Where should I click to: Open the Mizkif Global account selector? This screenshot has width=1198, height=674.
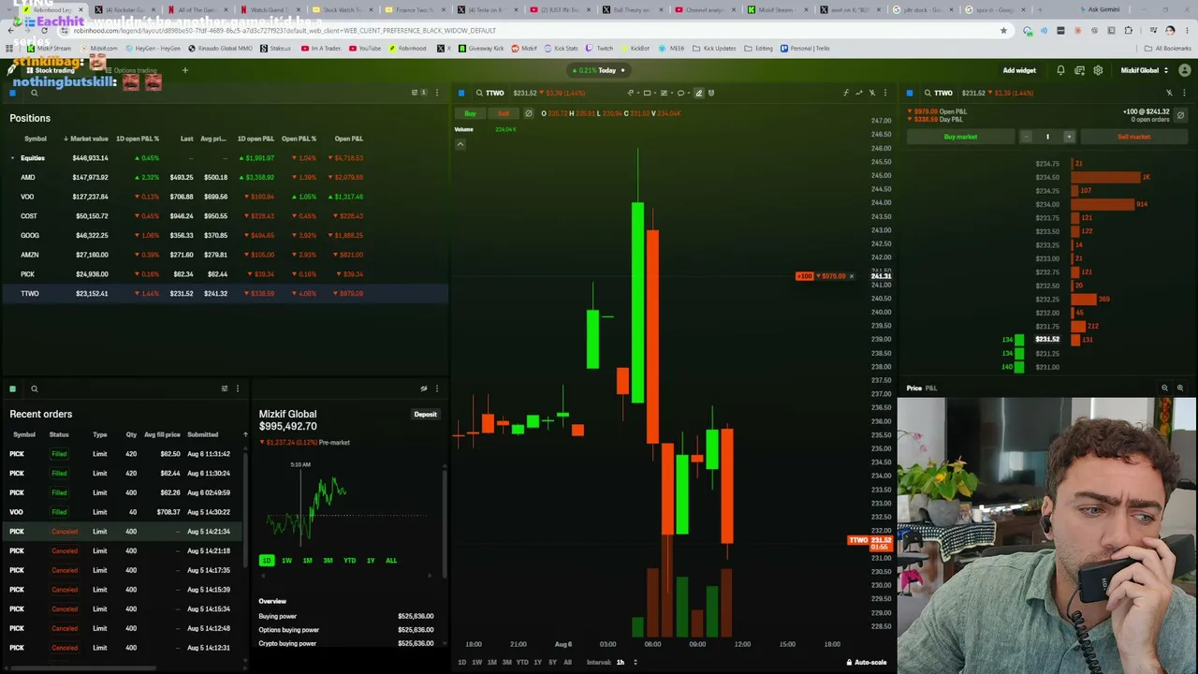click(1144, 70)
